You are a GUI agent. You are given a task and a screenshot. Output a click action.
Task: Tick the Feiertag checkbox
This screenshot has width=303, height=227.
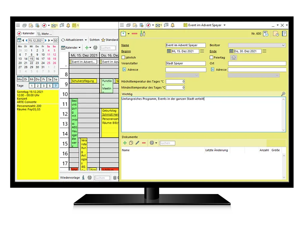click(211, 58)
